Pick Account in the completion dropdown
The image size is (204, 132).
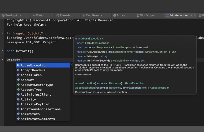coord(27,80)
